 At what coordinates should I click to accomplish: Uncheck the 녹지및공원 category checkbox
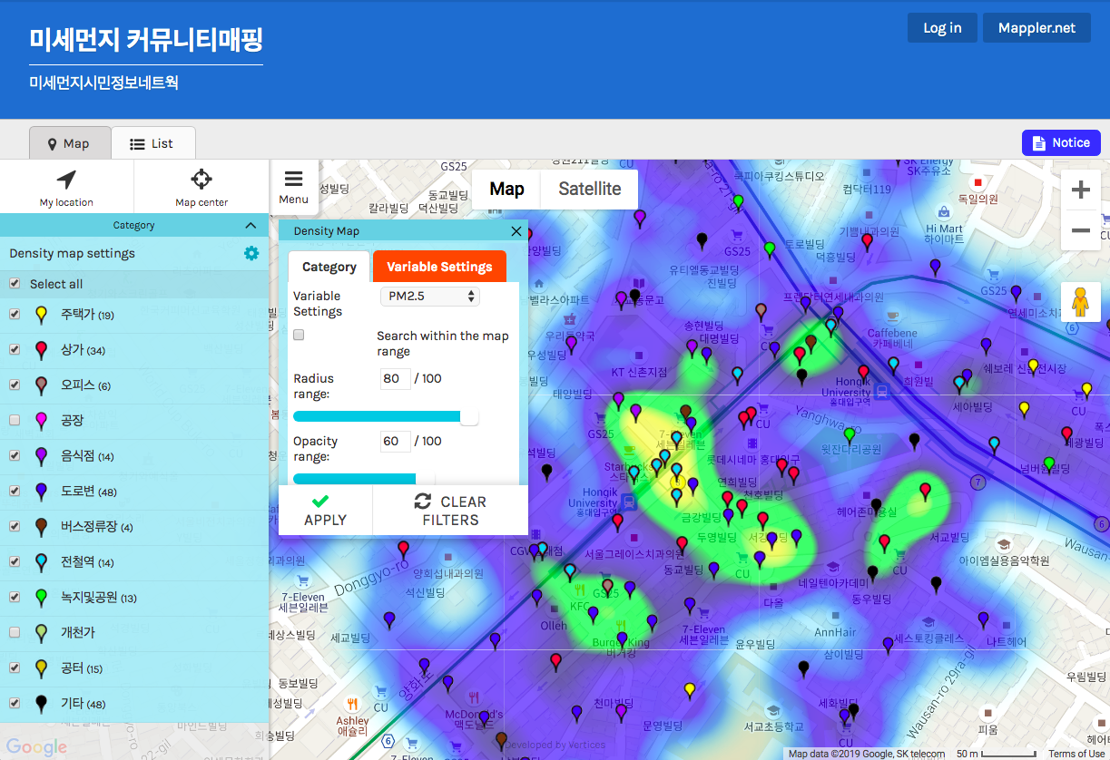[x=15, y=597]
